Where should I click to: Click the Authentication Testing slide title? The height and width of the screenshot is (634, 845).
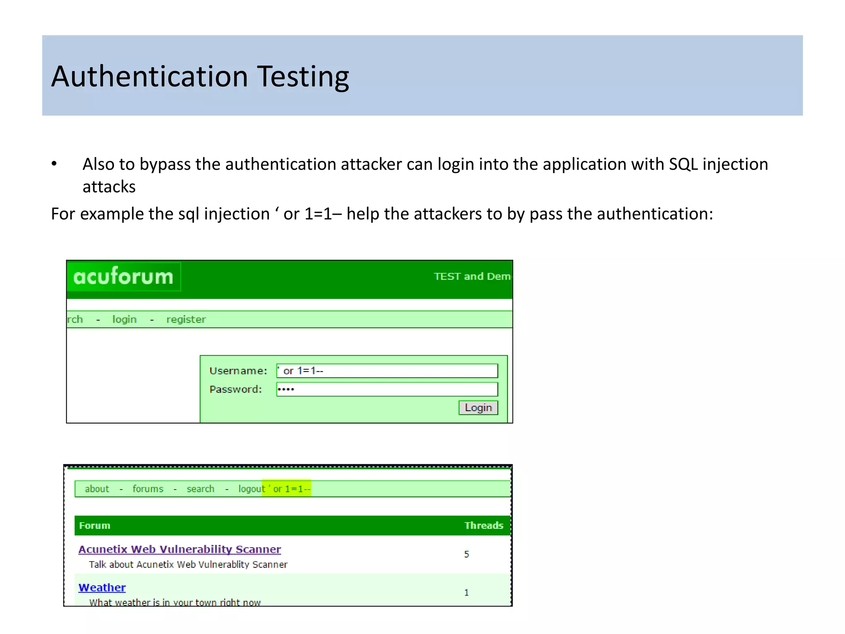click(x=200, y=77)
